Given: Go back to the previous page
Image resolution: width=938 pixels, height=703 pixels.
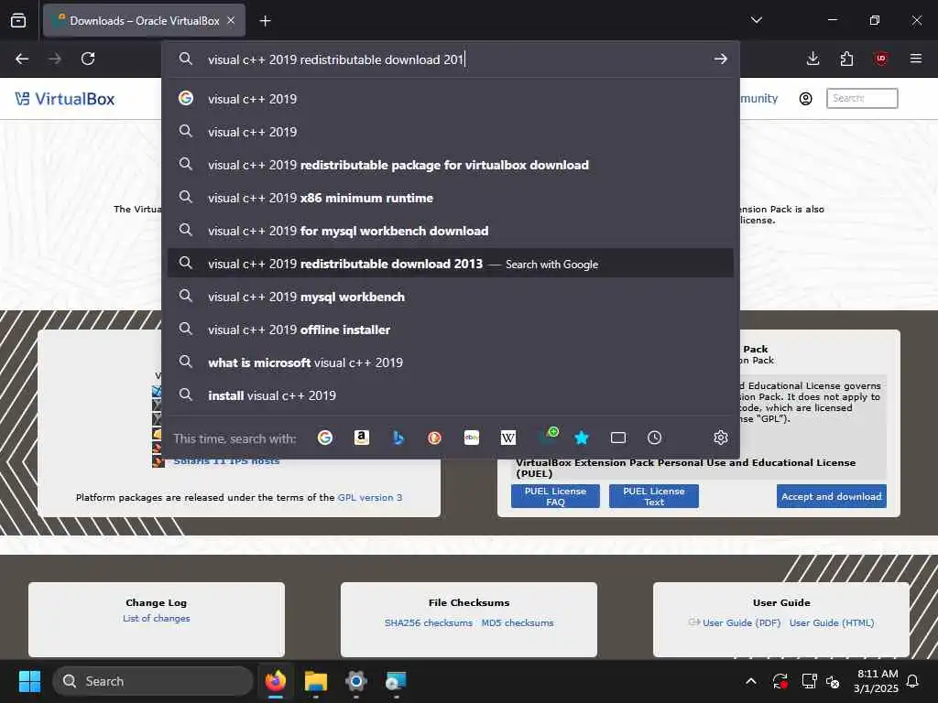Looking at the screenshot, I should tap(22, 59).
